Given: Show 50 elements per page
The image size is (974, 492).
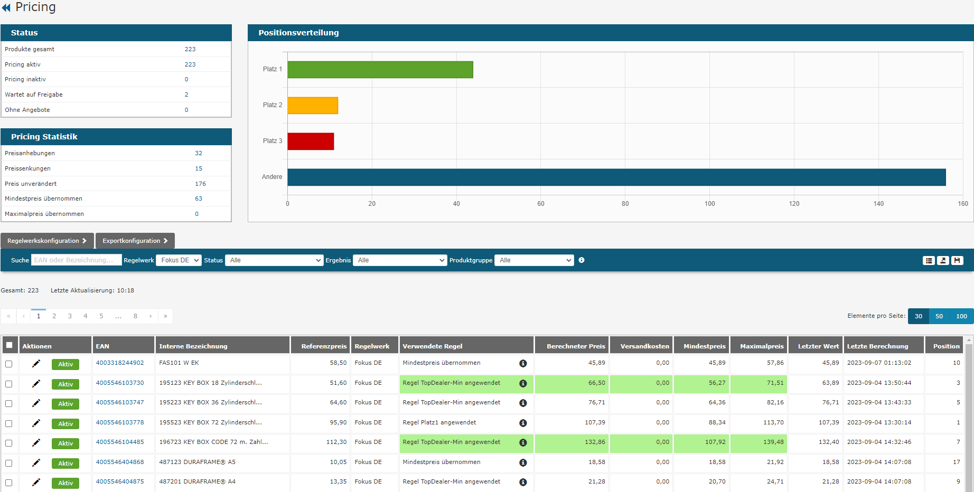Looking at the screenshot, I should 939,316.
